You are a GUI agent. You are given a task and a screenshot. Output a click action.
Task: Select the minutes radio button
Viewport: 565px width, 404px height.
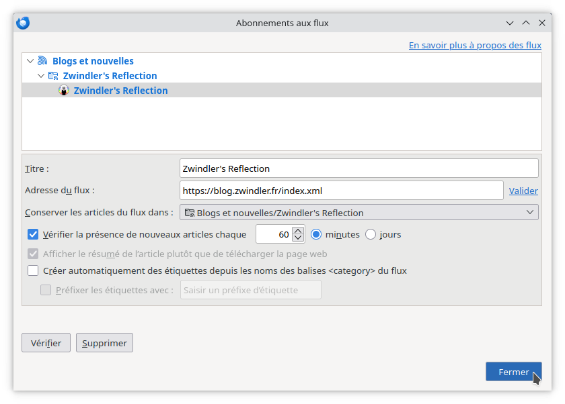(x=317, y=235)
